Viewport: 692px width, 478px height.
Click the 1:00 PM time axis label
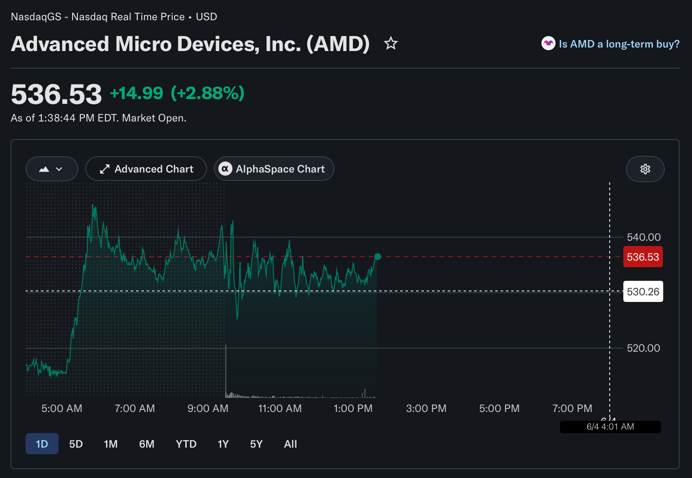[353, 408]
